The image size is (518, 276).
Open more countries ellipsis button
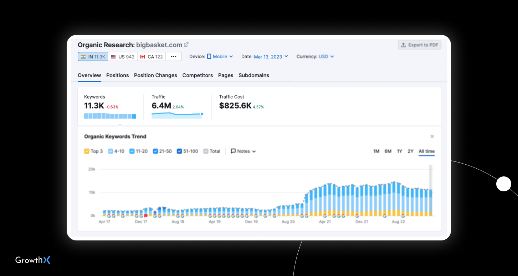click(x=174, y=57)
